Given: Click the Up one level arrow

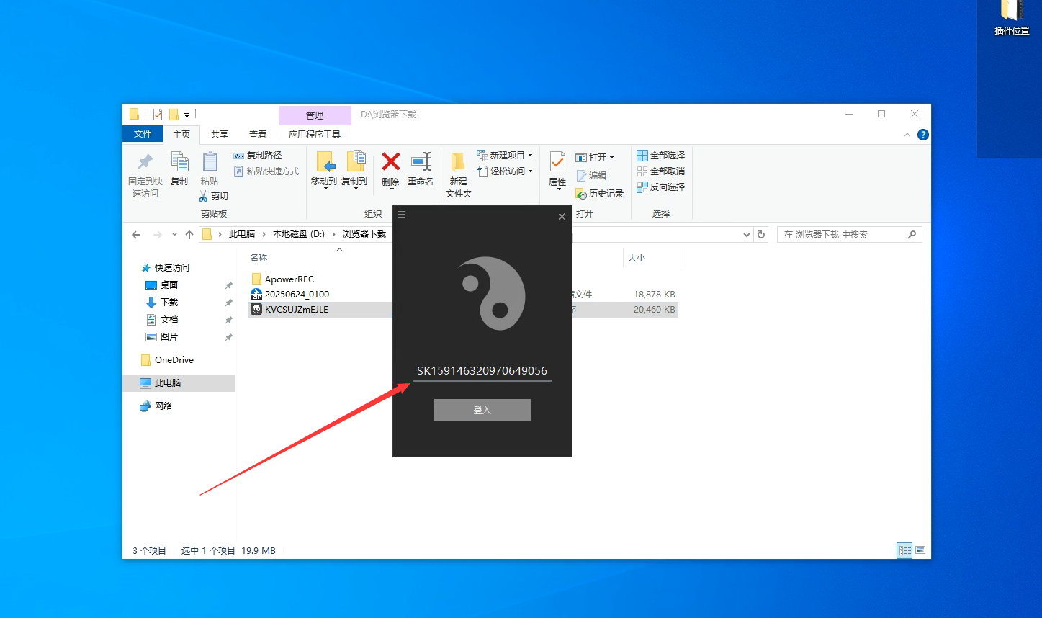Looking at the screenshot, I should point(189,235).
